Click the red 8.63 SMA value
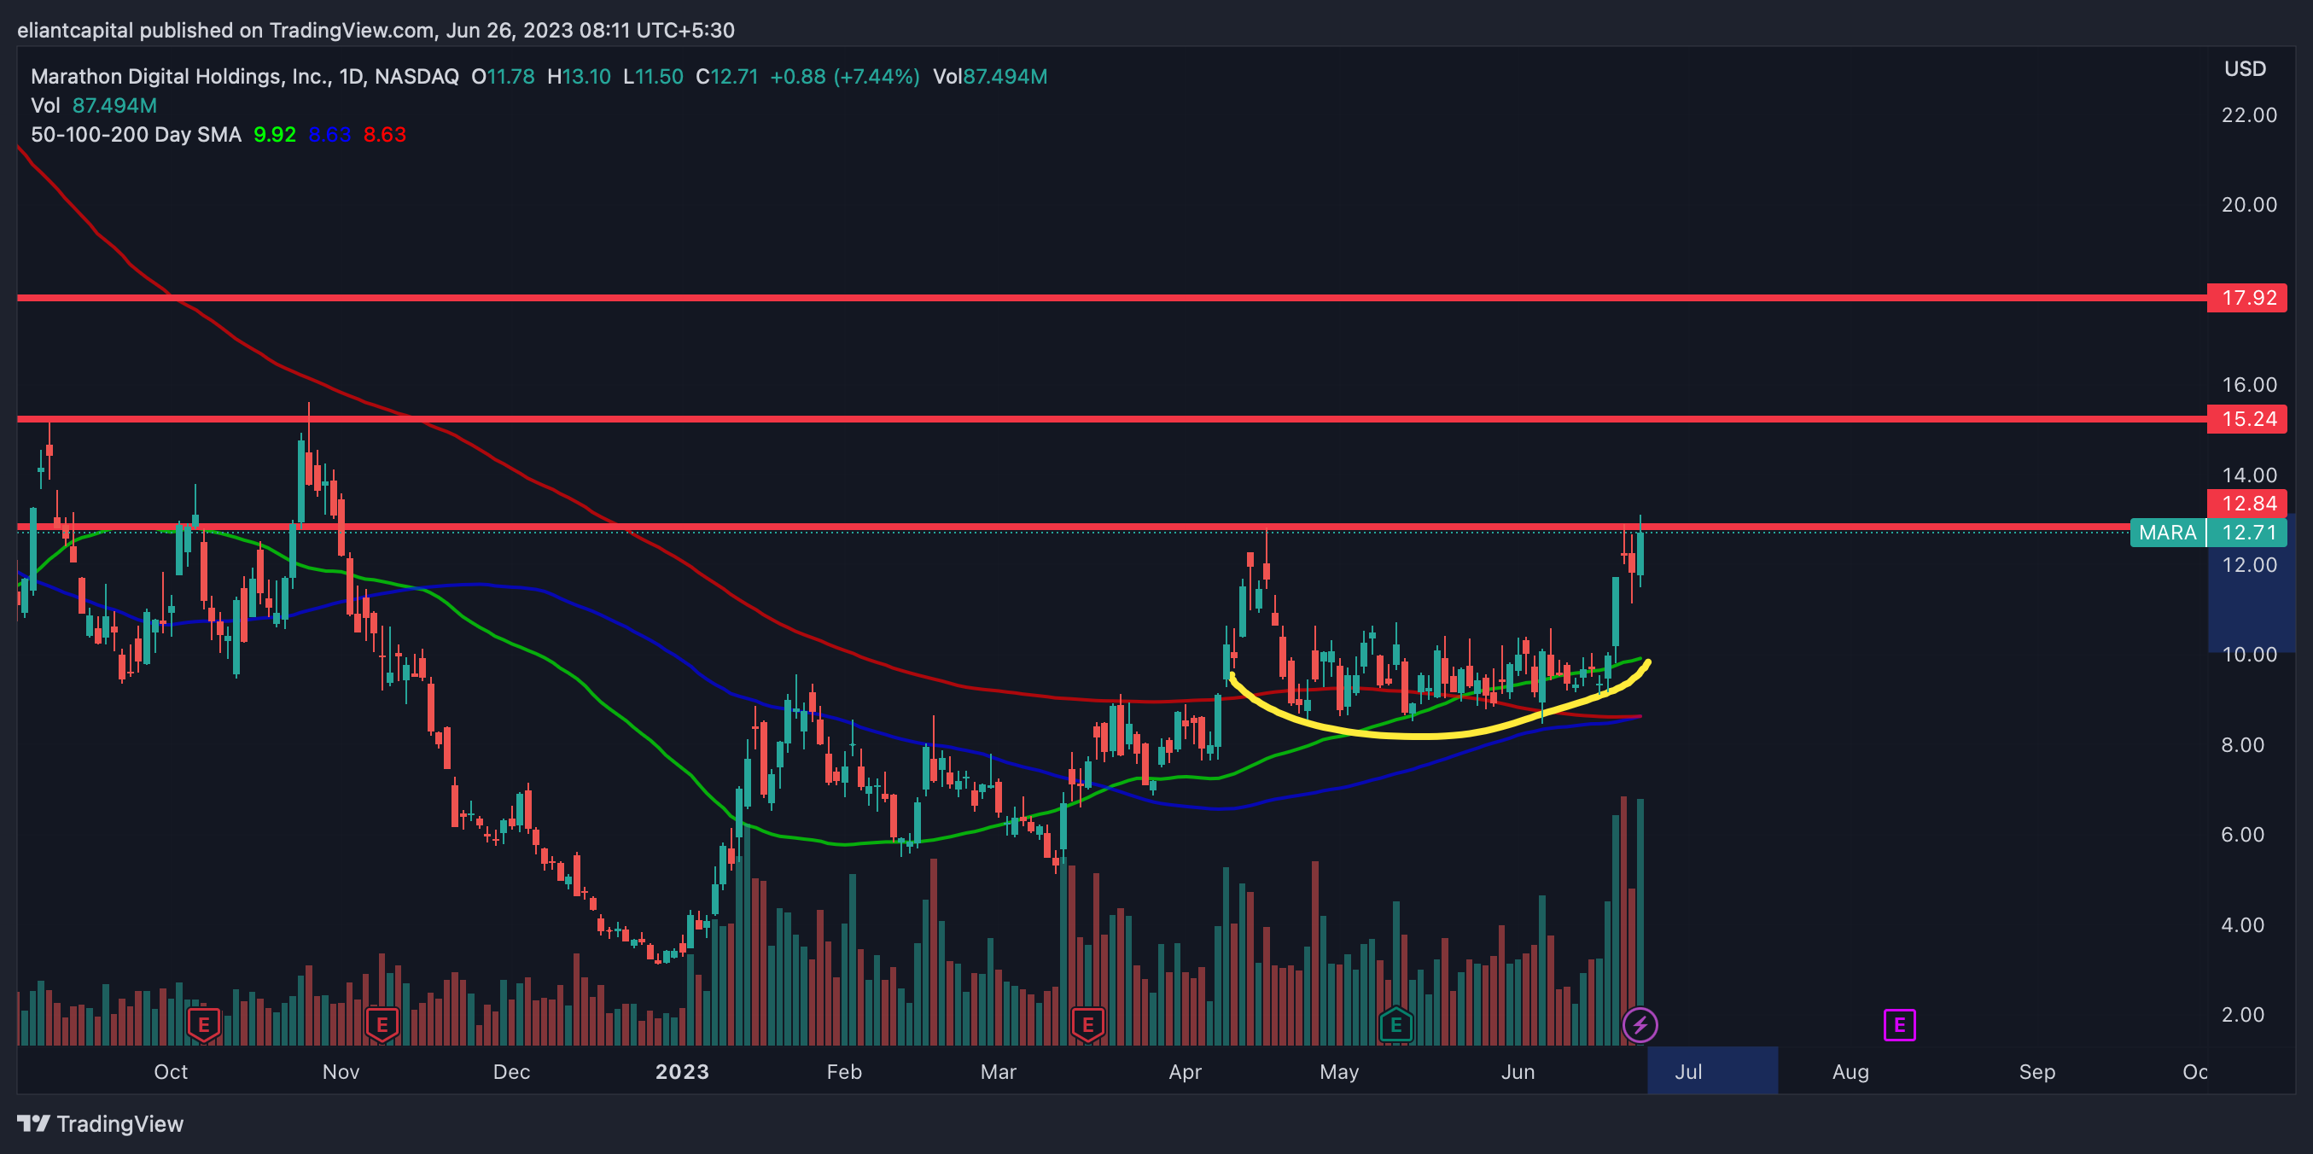 coord(384,135)
